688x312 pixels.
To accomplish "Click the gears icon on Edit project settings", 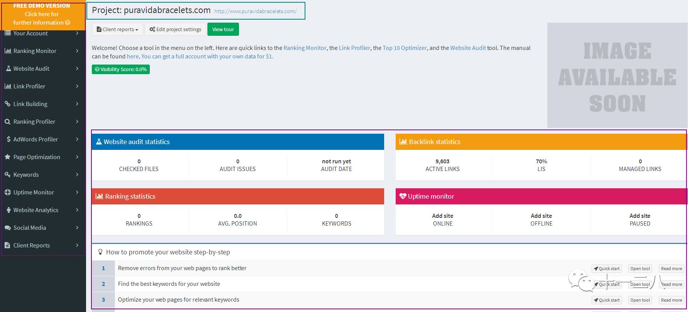I will click(x=152, y=29).
